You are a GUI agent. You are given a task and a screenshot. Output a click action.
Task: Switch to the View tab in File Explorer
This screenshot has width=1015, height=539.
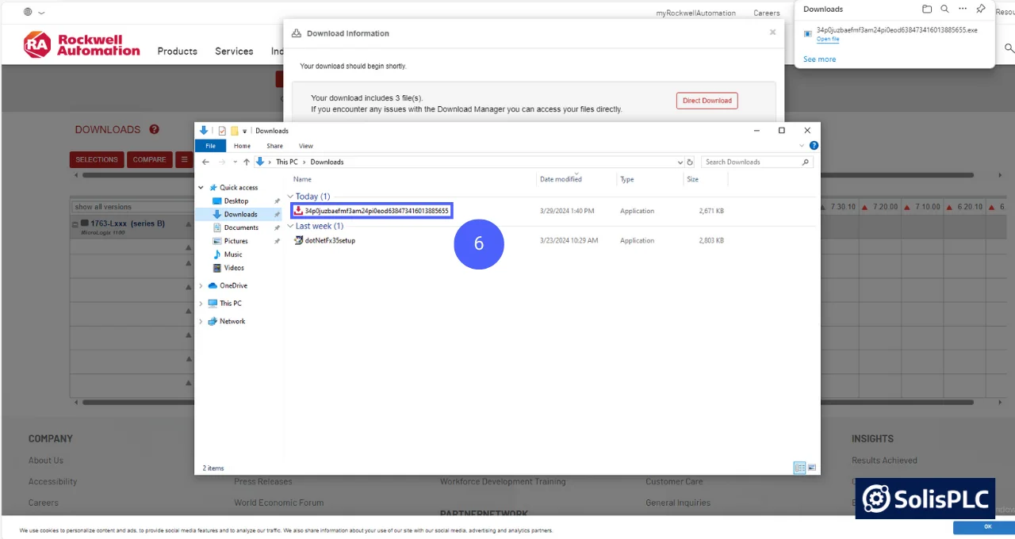click(305, 146)
